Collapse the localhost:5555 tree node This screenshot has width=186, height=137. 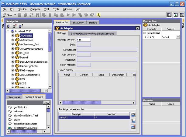(x=8, y=31)
